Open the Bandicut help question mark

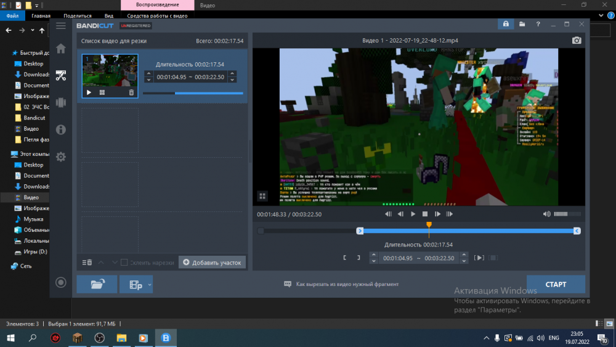tap(538, 24)
